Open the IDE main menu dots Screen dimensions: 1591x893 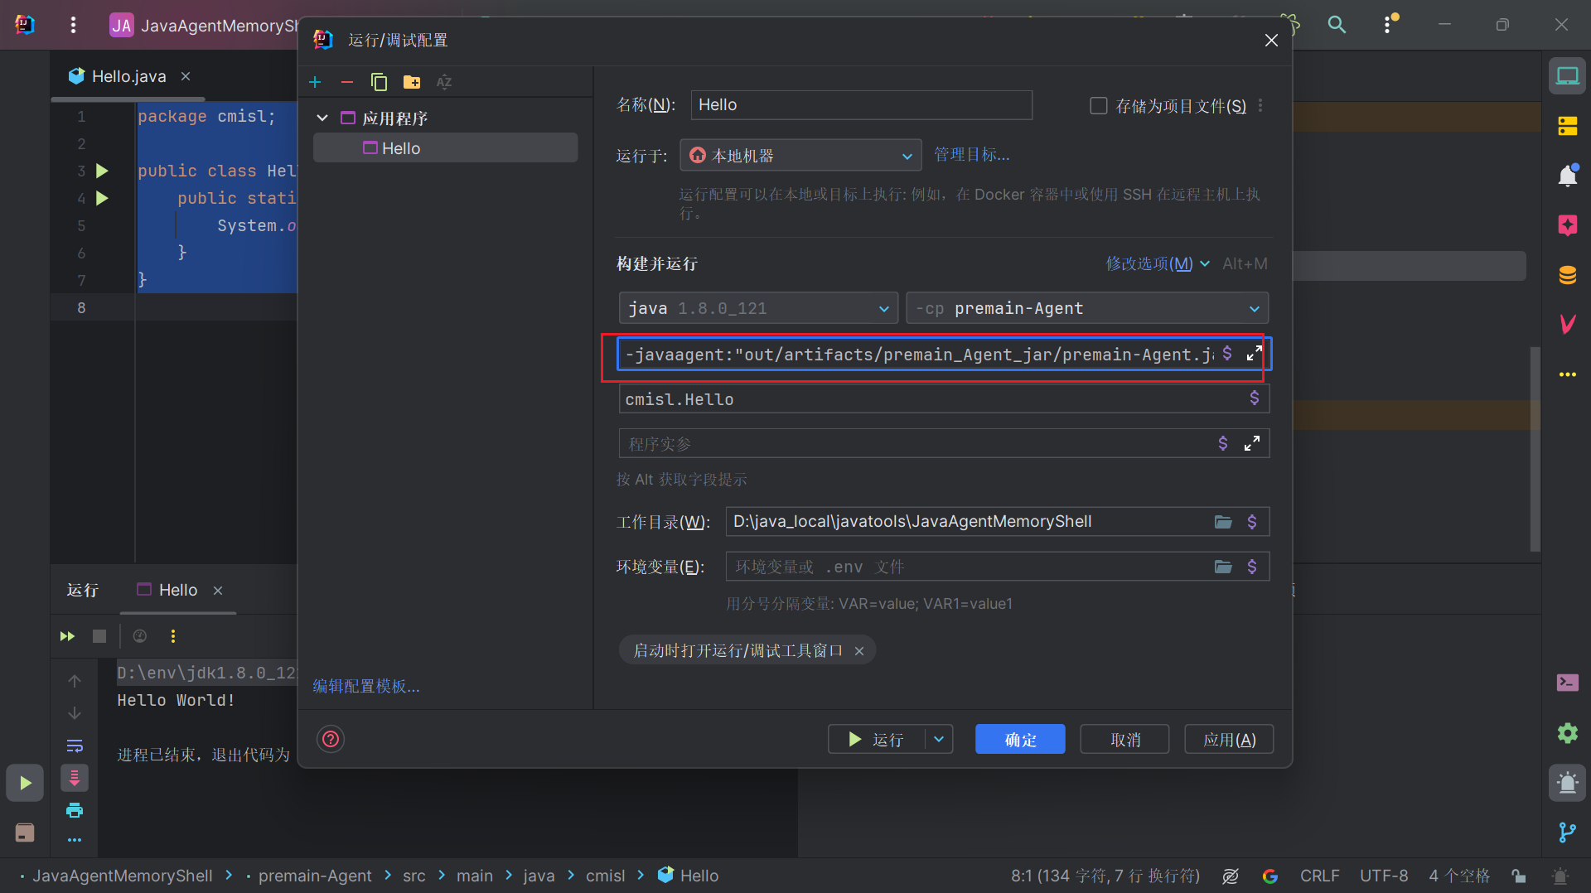pos(74,26)
